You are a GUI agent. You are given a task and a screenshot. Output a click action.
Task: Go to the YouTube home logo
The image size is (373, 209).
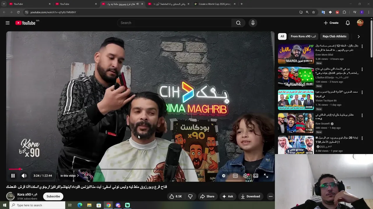[25, 23]
